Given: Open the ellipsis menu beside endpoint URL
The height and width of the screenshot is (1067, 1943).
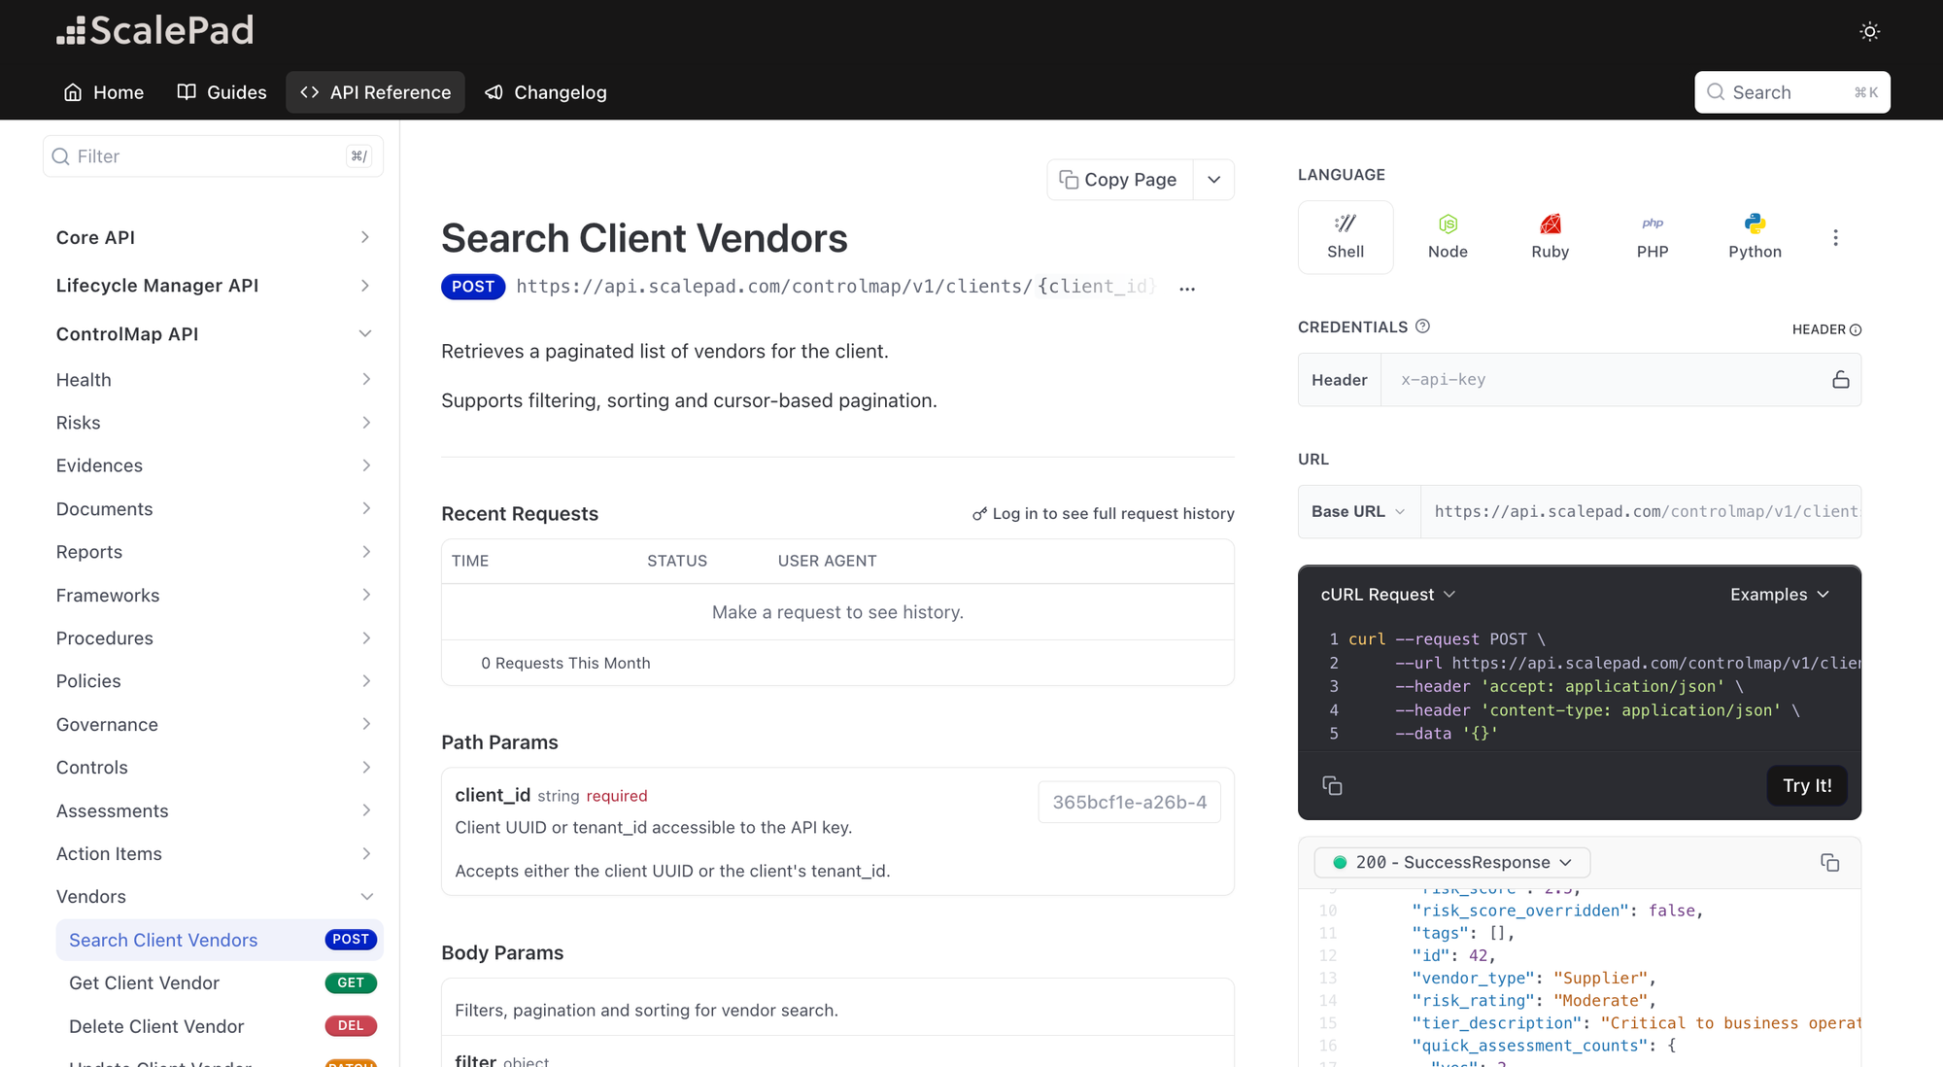Looking at the screenshot, I should [1187, 289].
